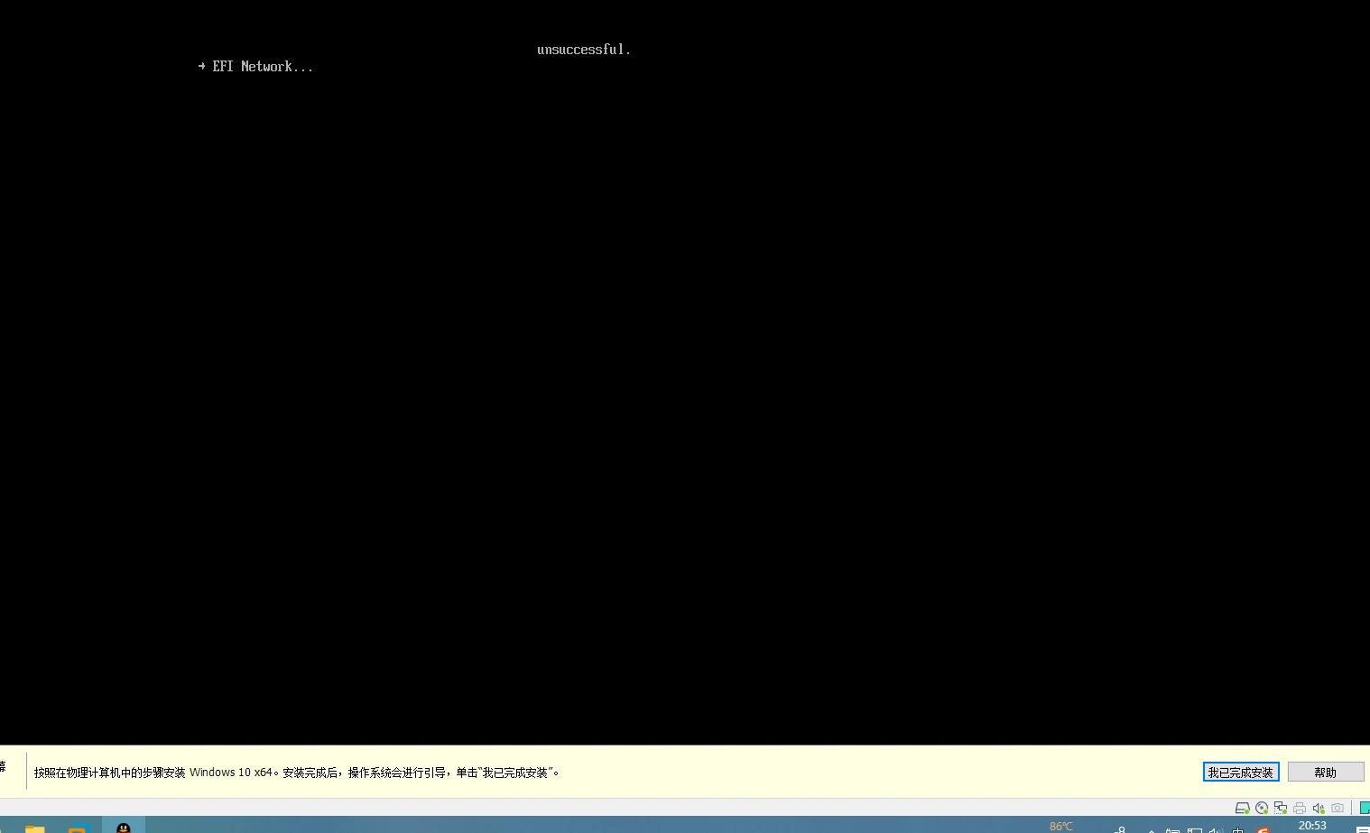Open the network adapter status icon
This screenshot has height=833, width=1370.
tap(1281, 808)
